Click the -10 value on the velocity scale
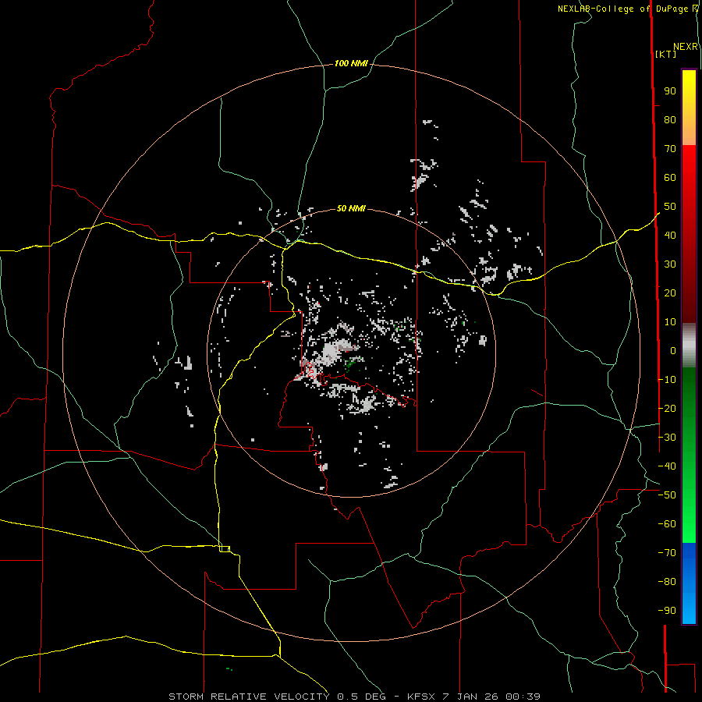 pyautogui.click(x=667, y=380)
